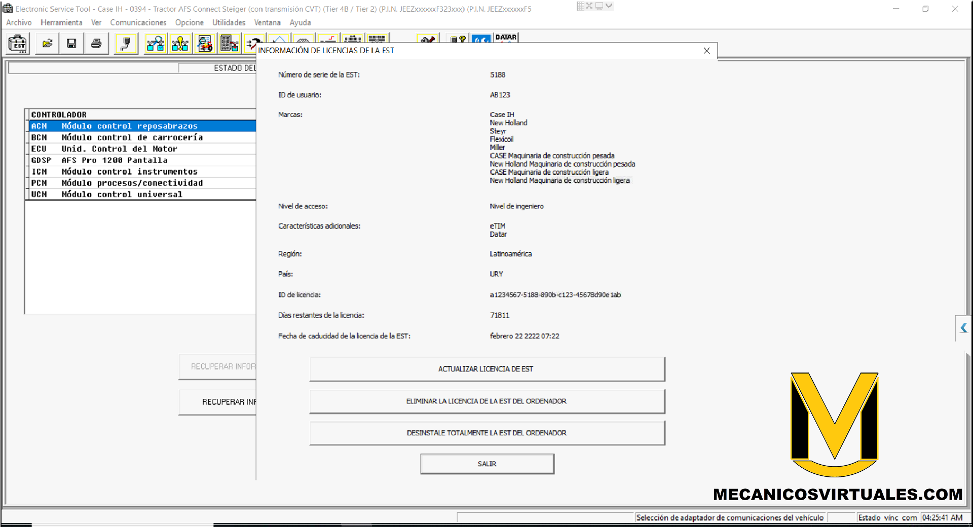Image resolution: width=973 pixels, height=527 pixels.
Task: Open the Ayuda menu
Action: 300,23
